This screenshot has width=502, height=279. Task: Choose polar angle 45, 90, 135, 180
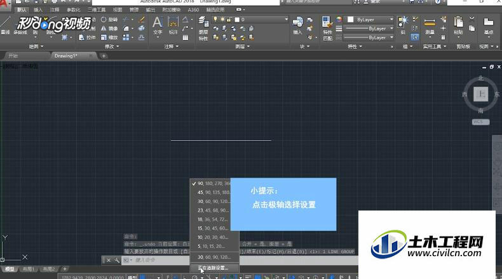point(214,192)
